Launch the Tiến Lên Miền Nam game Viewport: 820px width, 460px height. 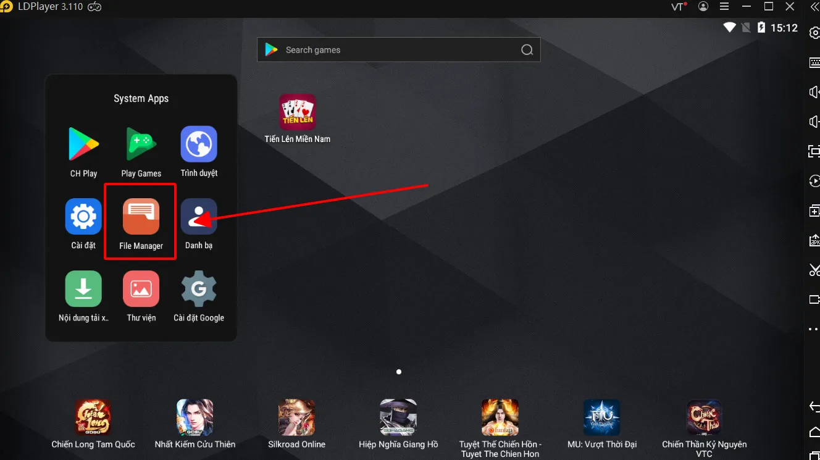coord(298,112)
